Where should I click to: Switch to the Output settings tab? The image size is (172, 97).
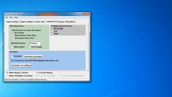(27, 22)
